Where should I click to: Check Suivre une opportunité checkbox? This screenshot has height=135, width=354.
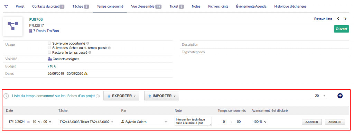[49, 43]
